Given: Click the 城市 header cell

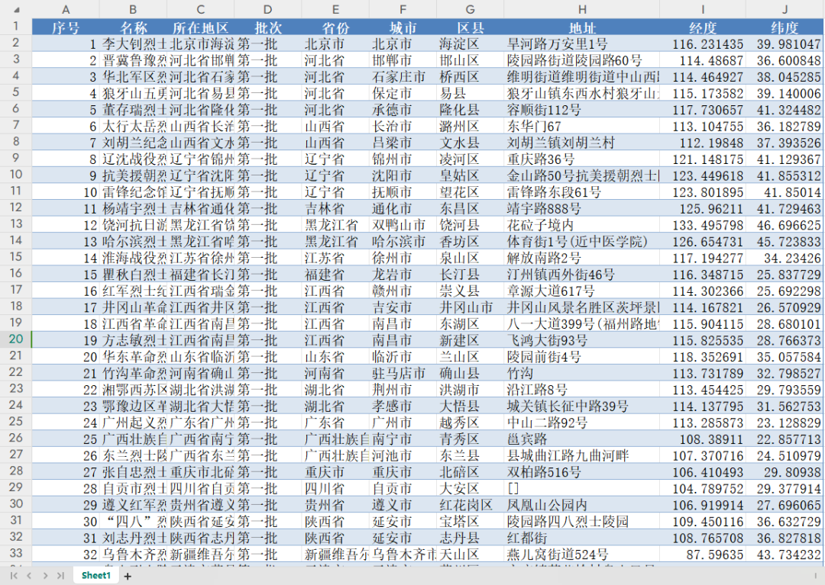Looking at the screenshot, I should [x=403, y=27].
